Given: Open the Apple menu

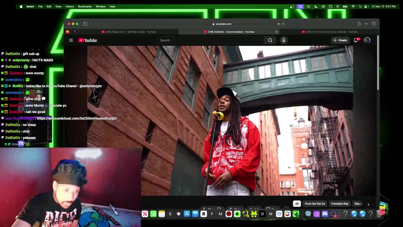Looking at the screenshot, I should [x=21, y=6].
